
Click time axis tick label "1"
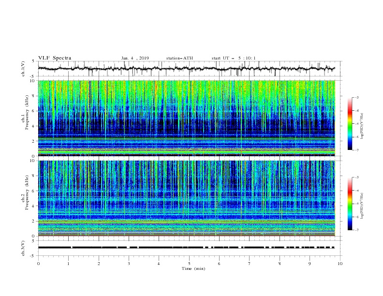(x=68, y=264)
